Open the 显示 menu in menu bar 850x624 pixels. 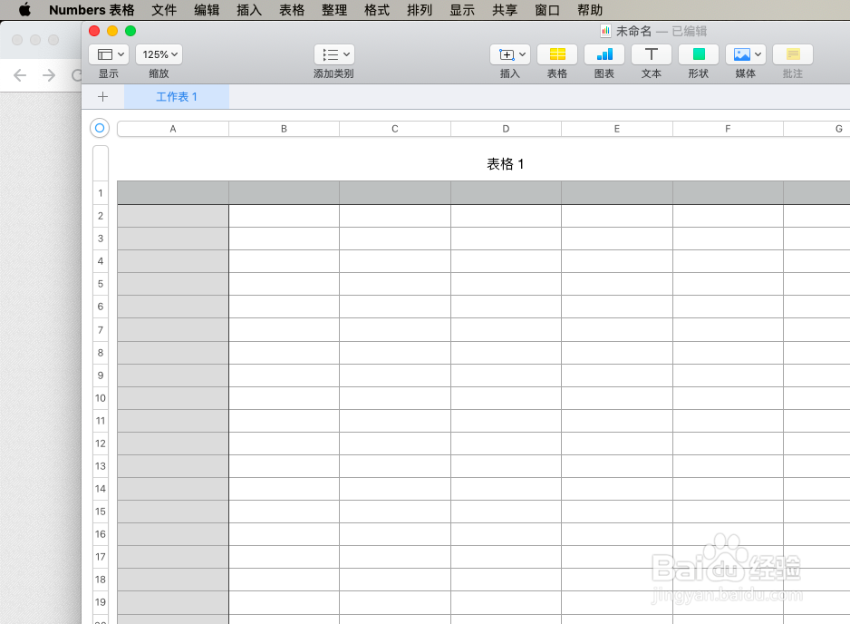pyautogui.click(x=462, y=10)
